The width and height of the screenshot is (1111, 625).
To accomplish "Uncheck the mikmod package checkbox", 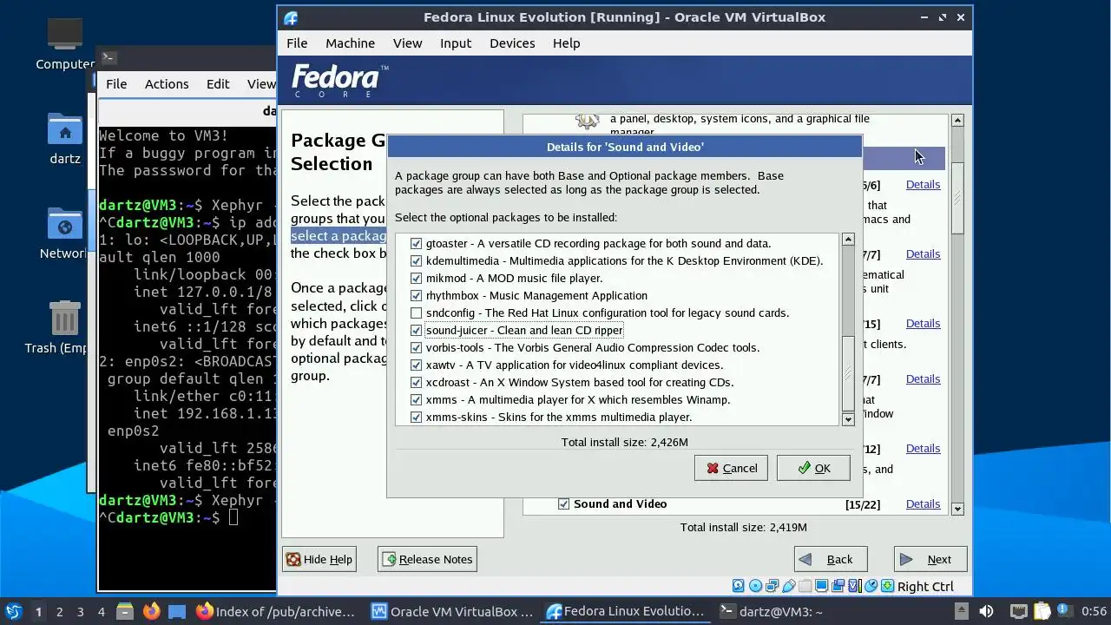I will (416, 279).
